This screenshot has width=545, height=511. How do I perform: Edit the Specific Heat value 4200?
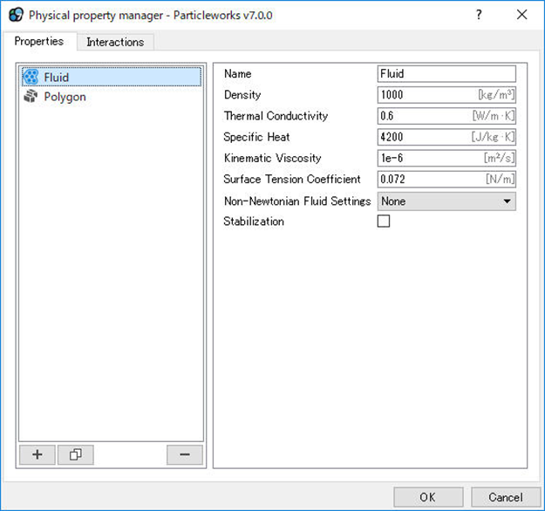(x=446, y=137)
